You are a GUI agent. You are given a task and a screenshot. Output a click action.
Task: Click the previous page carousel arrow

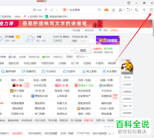click(105, 127)
